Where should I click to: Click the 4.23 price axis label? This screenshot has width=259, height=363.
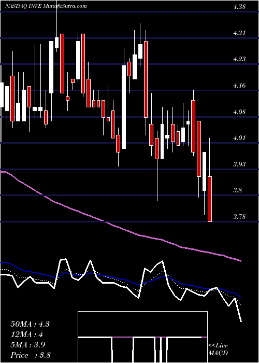pyautogui.click(x=239, y=59)
